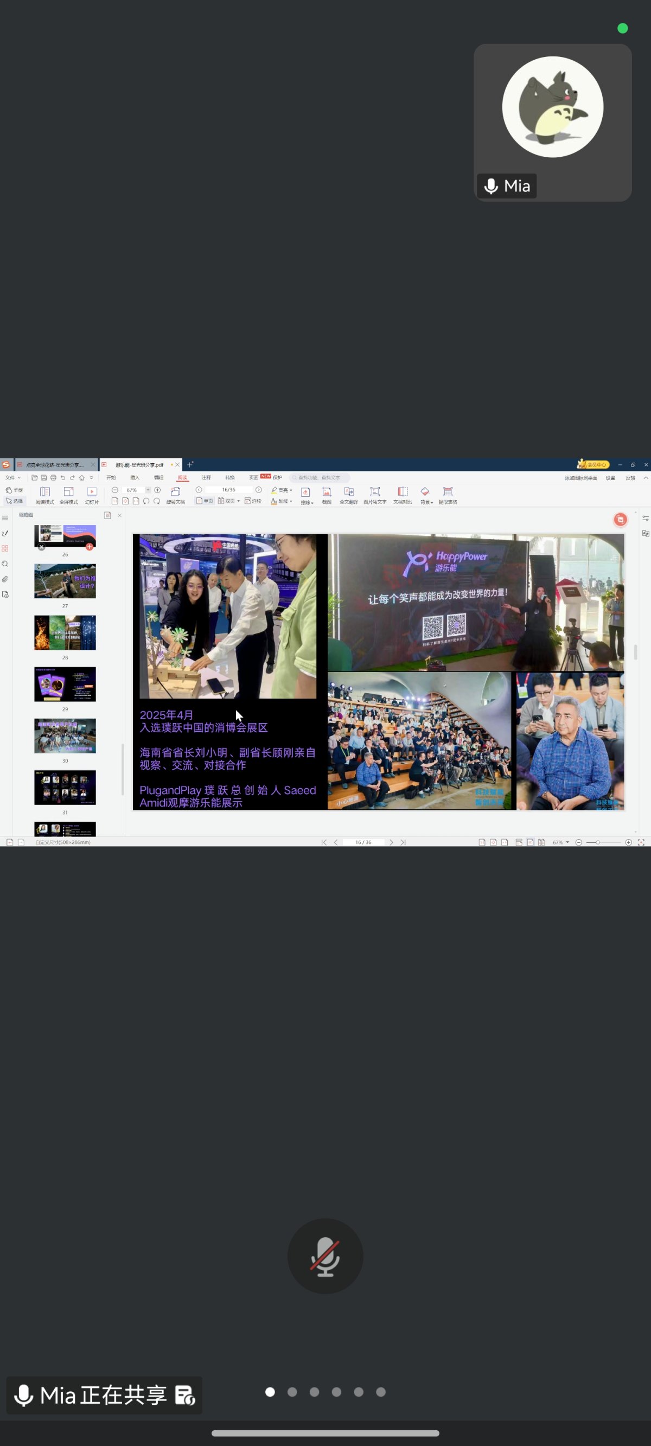This screenshot has height=1446, width=651.
Task: Enable 阅读模式 reading mode
Action: click(x=45, y=495)
